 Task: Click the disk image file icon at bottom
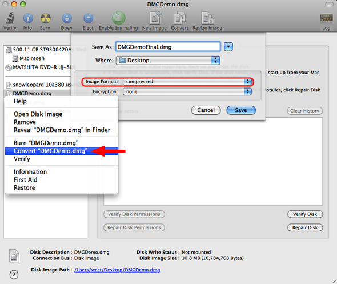[14, 255]
